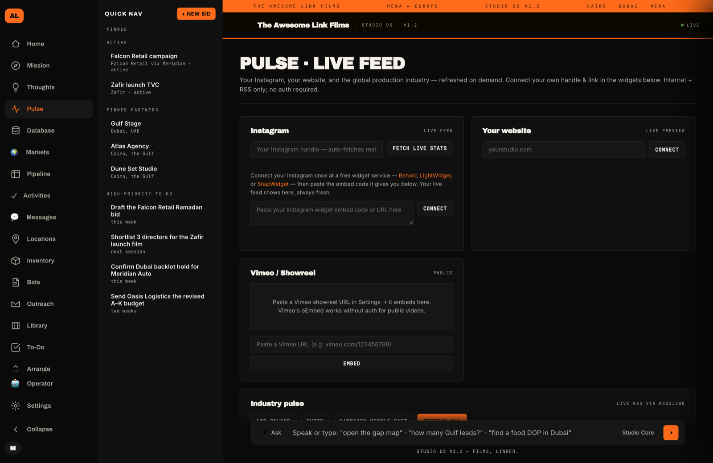Open Locations map pin icon
Screen dimensions: 713x463
[16, 239]
